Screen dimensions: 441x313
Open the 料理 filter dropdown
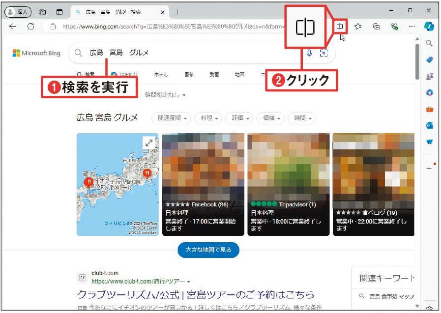click(209, 118)
